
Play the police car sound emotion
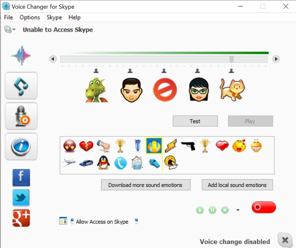pyautogui.click(x=86, y=163)
